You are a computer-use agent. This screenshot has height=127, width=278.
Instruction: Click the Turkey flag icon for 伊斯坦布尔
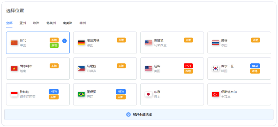[x=216, y=94]
